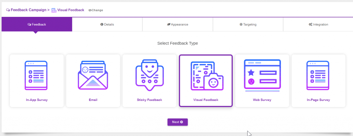Click the Web Survey label
The image size is (353, 136).
click(x=262, y=100)
